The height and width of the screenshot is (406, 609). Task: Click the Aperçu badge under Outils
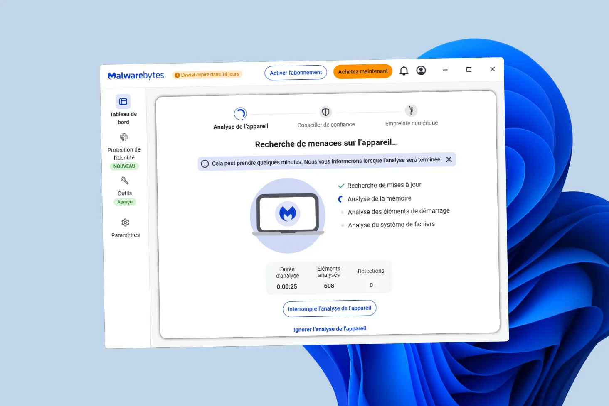click(125, 202)
